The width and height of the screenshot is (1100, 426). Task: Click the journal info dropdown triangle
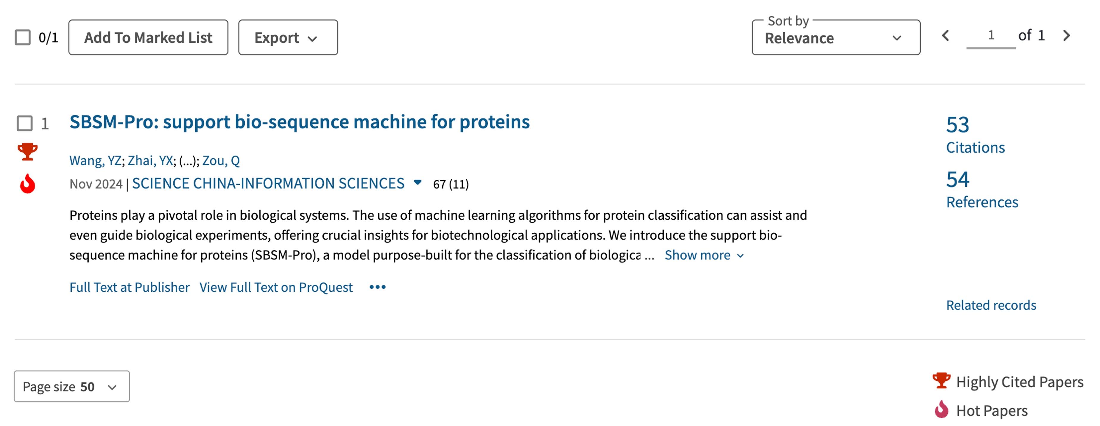417,183
